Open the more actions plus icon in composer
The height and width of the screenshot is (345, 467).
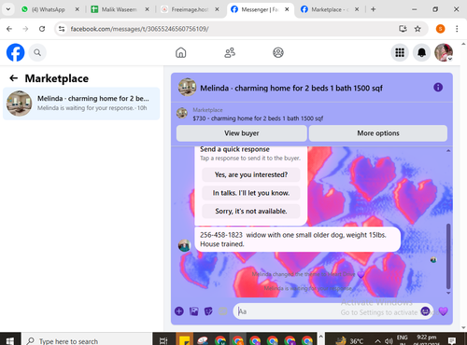tap(179, 311)
